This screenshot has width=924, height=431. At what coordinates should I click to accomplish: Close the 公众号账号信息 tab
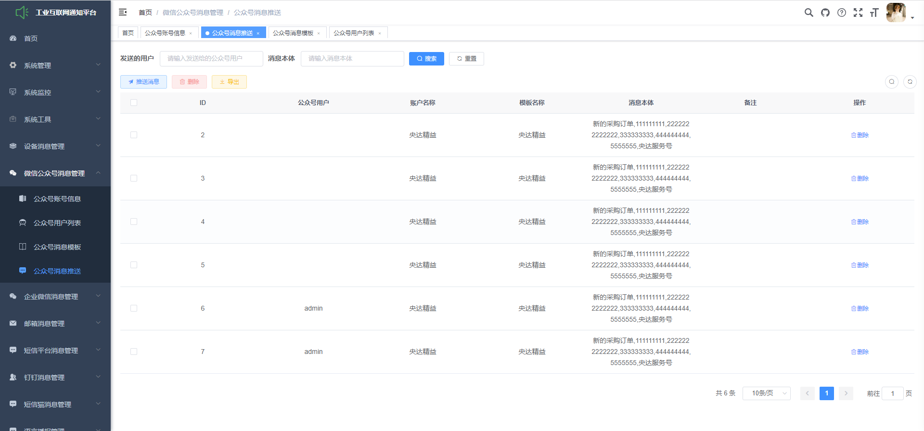[191, 33]
